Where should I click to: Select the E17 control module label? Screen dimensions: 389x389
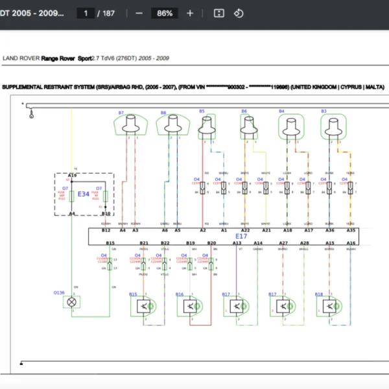[x=241, y=236]
